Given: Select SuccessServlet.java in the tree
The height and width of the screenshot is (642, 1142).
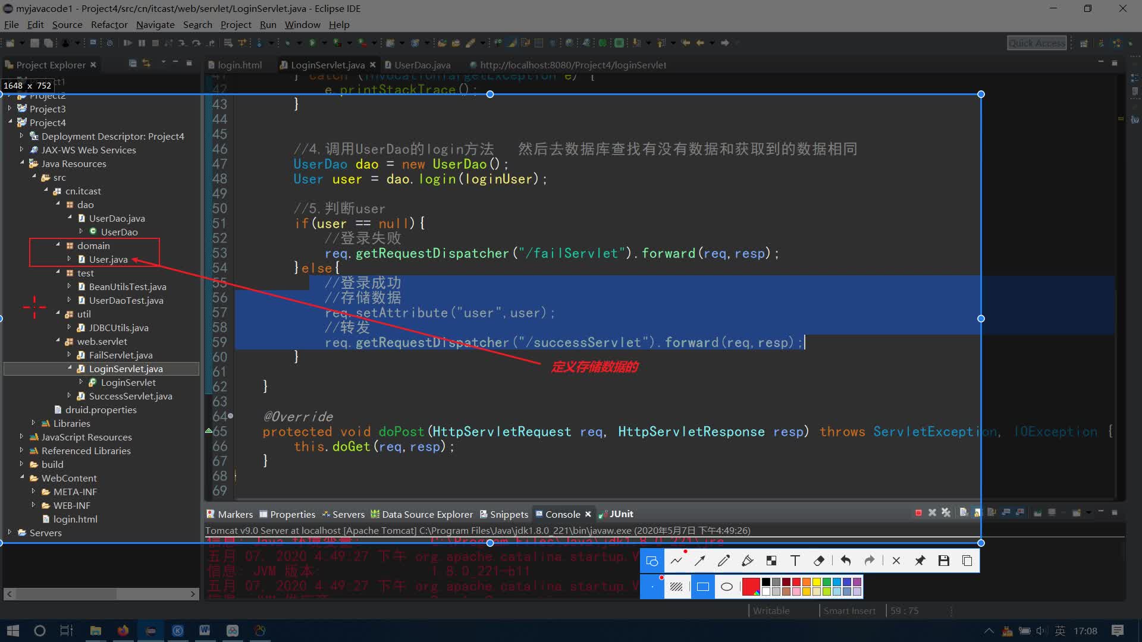Looking at the screenshot, I should click(x=130, y=396).
